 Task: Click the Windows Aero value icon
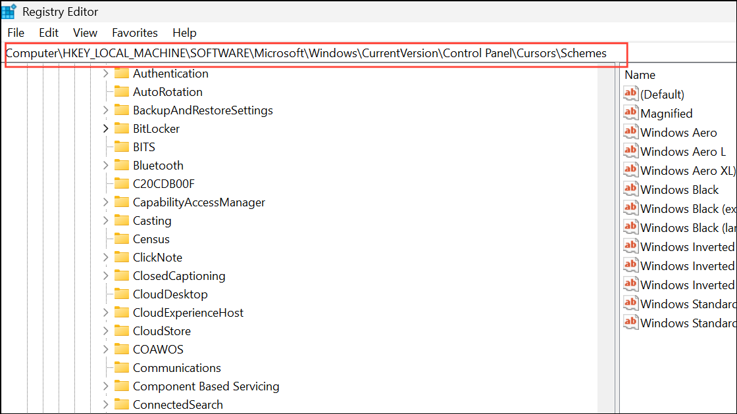coord(631,131)
